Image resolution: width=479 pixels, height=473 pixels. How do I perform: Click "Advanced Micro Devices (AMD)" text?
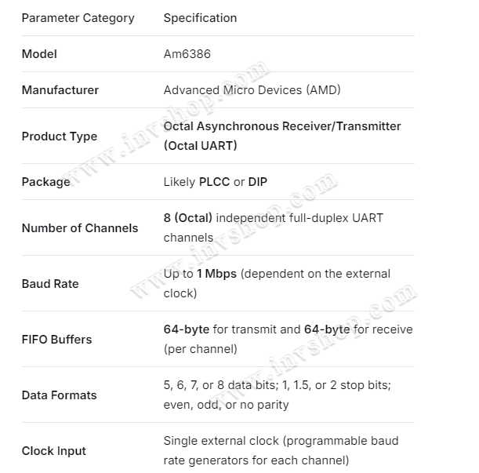[x=252, y=90]
